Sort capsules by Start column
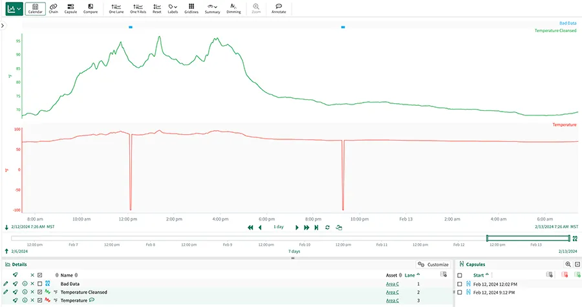Screen dimensions: 582x307 480,275
